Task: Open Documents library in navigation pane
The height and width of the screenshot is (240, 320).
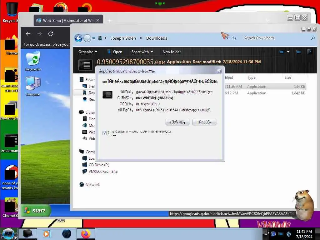Action: (89, 119)
